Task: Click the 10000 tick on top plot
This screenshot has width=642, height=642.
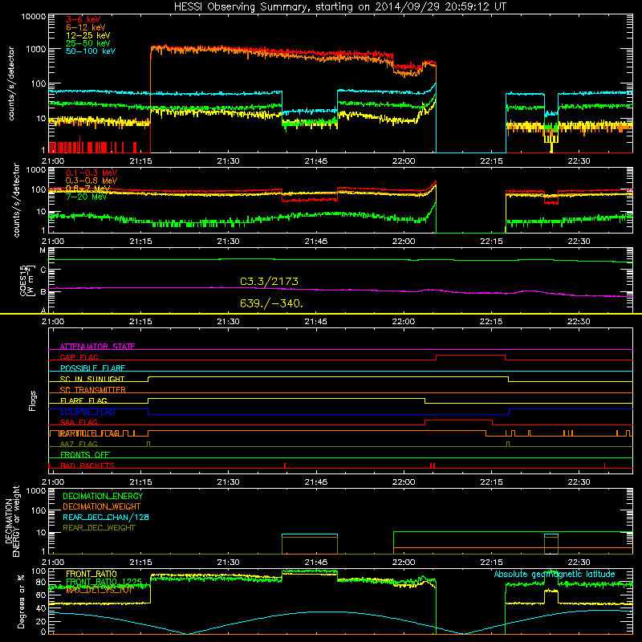Action: 34,17
